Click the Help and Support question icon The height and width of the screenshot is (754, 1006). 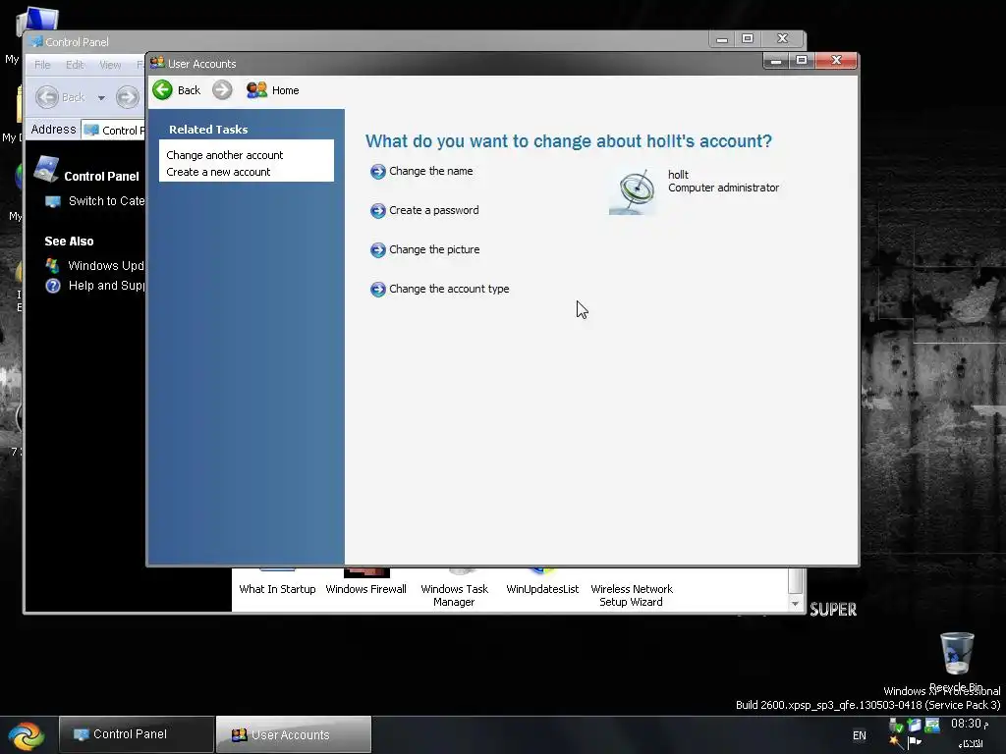(53, 286)
